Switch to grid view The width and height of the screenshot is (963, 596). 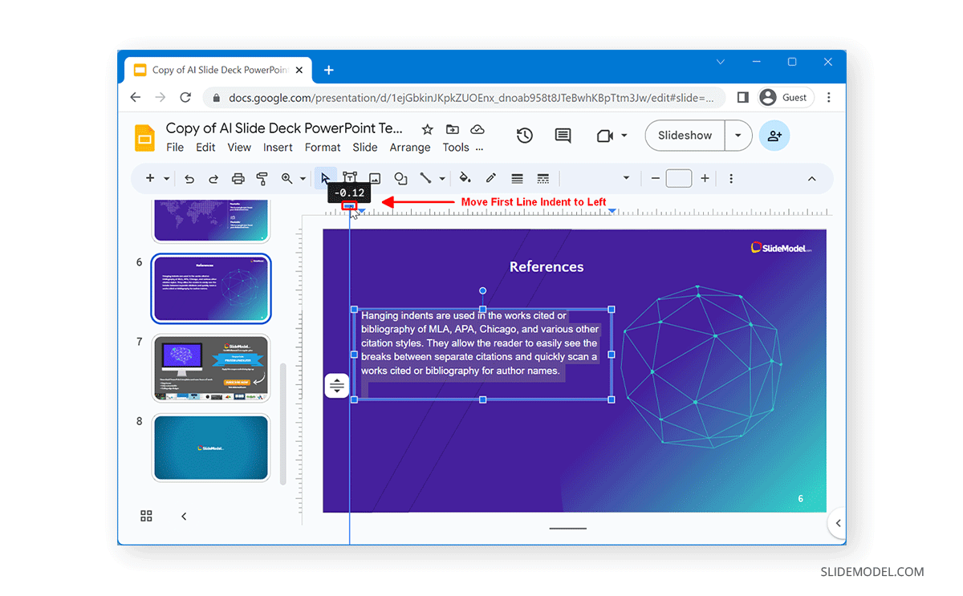click(x=146, y=517)
